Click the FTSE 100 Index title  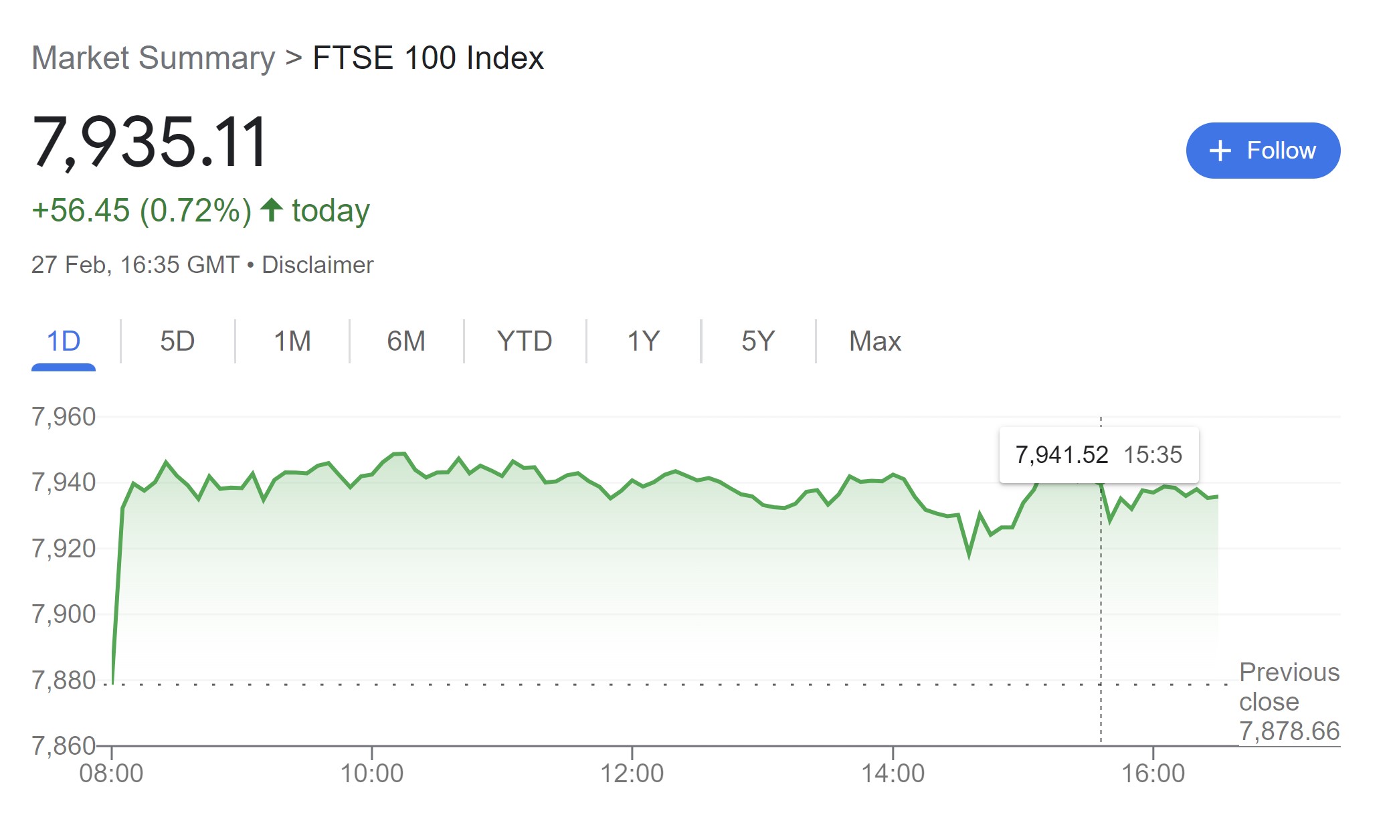428,58
